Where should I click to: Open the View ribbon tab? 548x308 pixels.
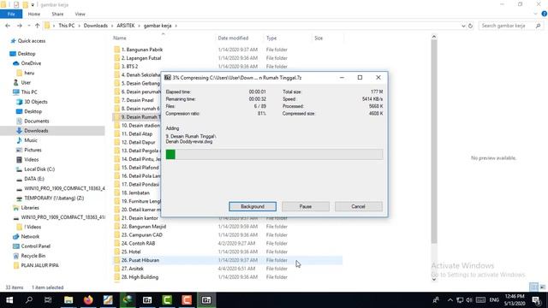pos(80,14)
